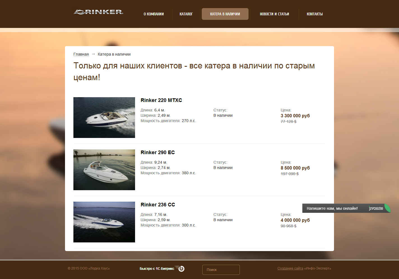Screen dimensions: 399x279
Task: Click the price '4 000 000 руб'
Action: tap(295, 220)
